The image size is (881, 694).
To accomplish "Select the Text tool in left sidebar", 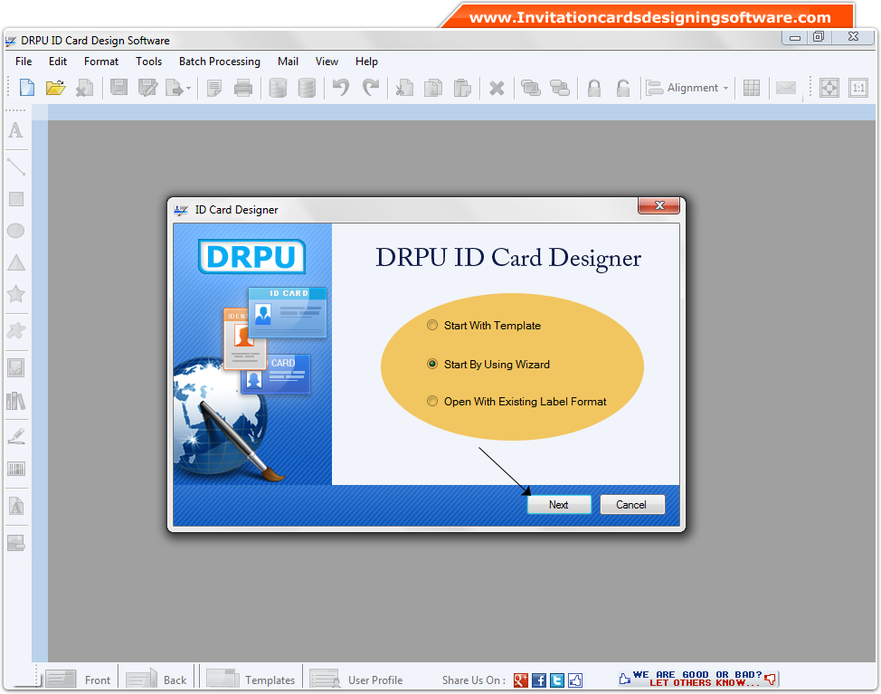I will point(15,130).
